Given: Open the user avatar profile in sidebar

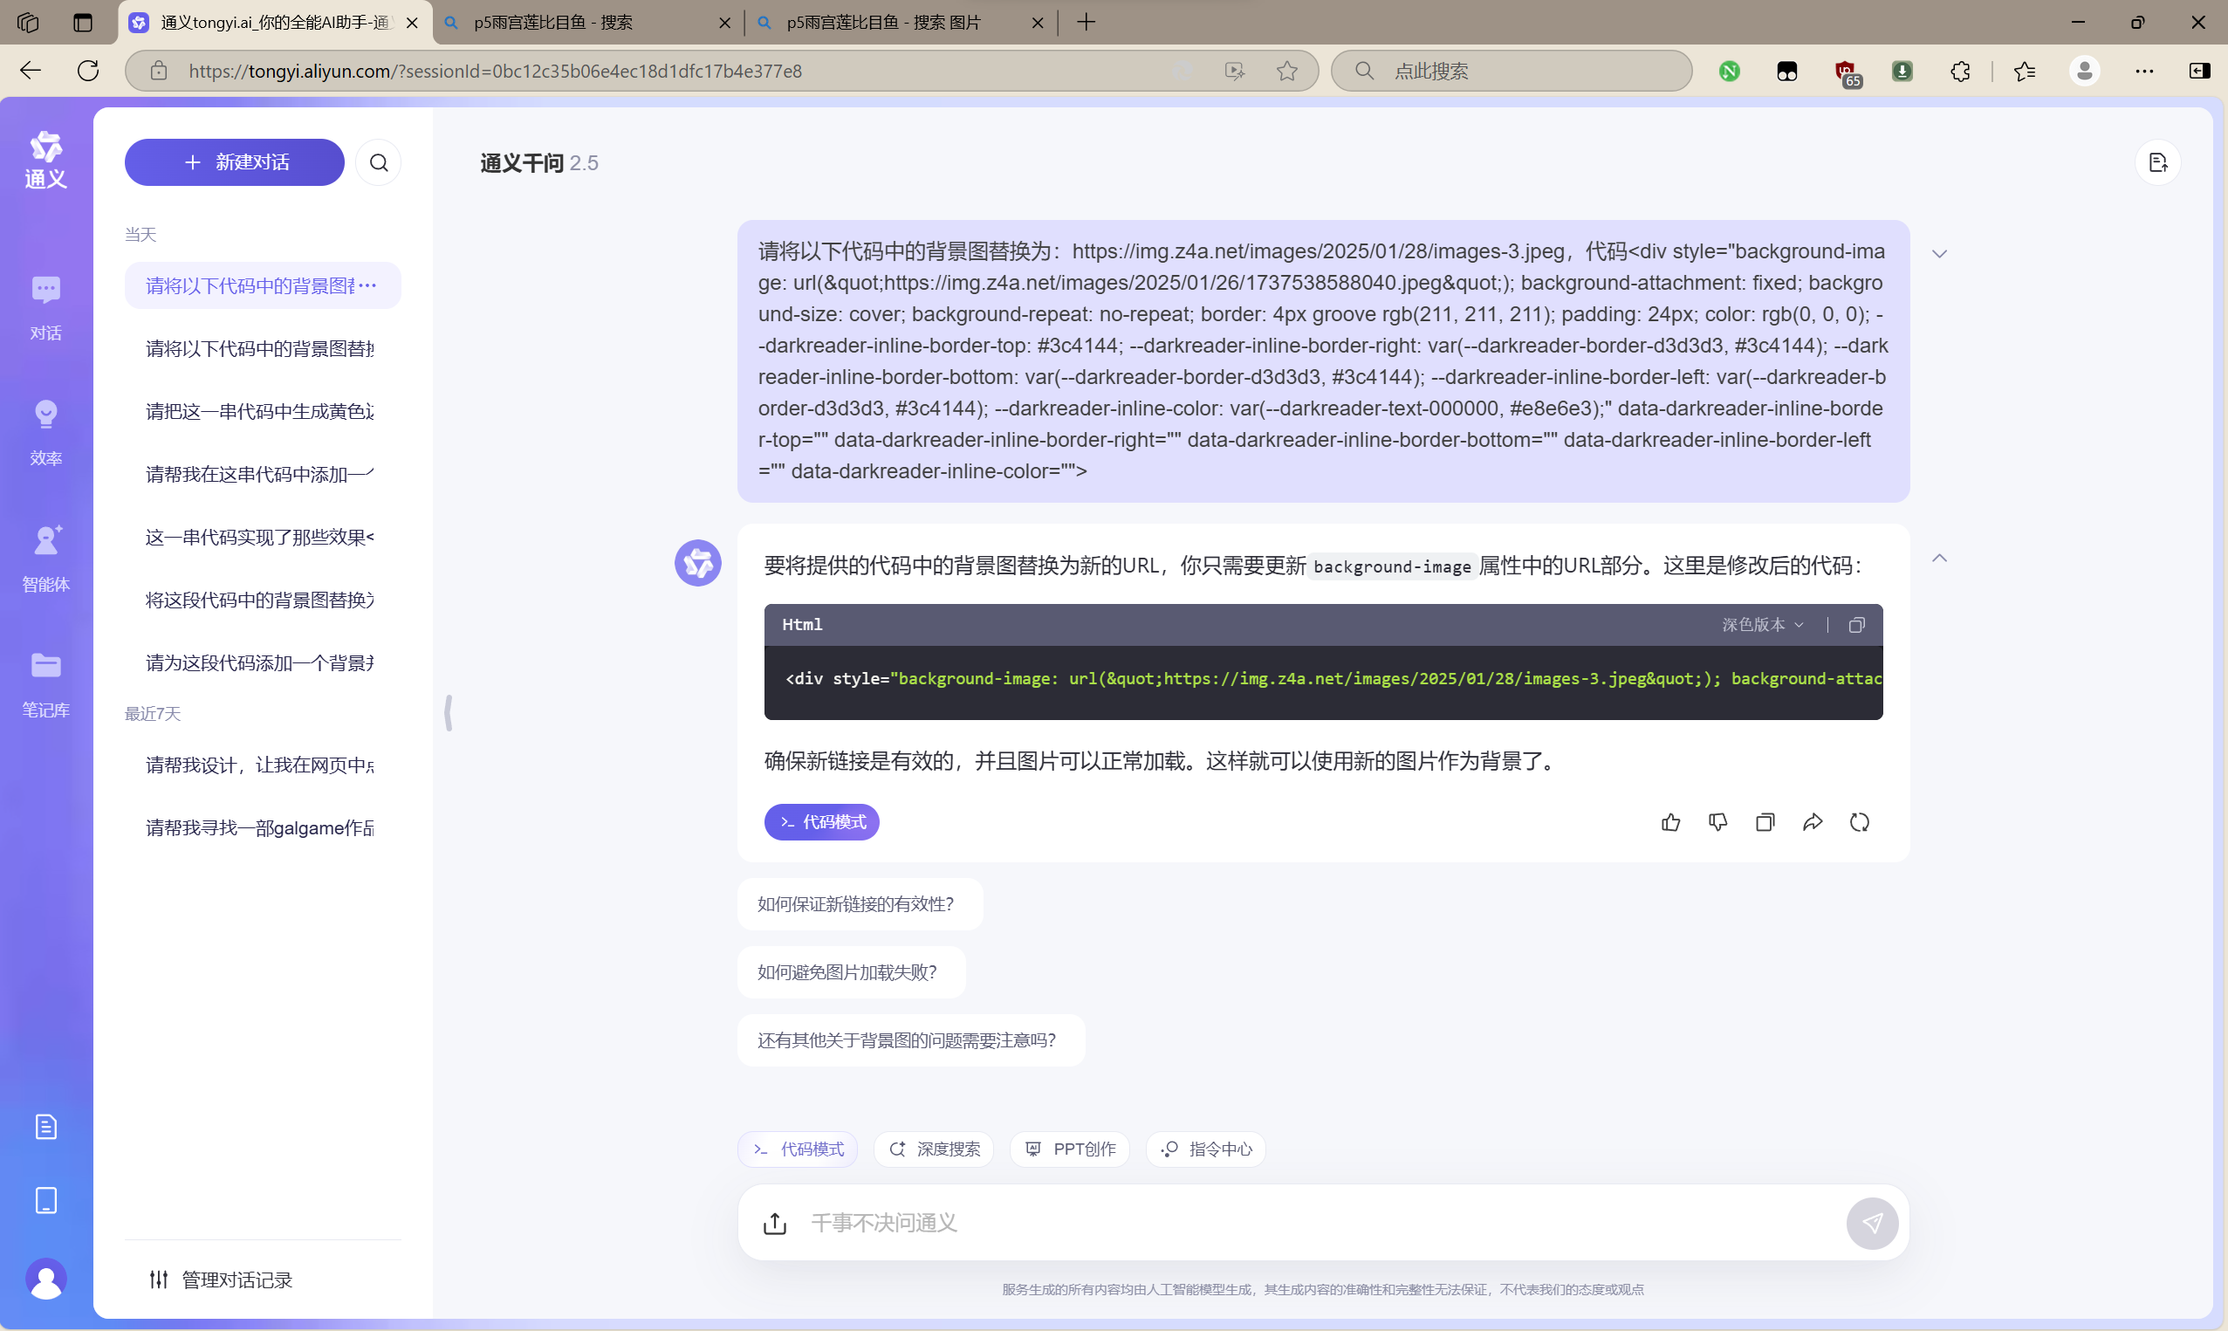Looking at the screenshot, I should 45,1278.
